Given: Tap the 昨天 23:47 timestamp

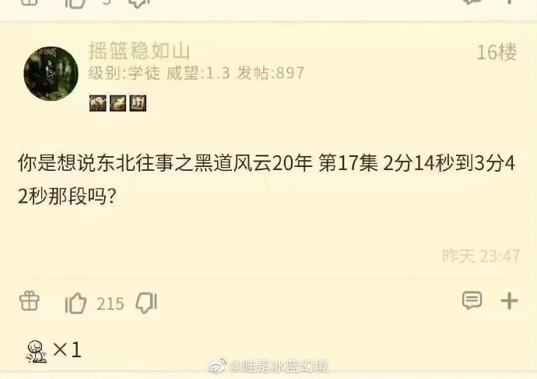Looking at the screenshot, I should point(481,256).
